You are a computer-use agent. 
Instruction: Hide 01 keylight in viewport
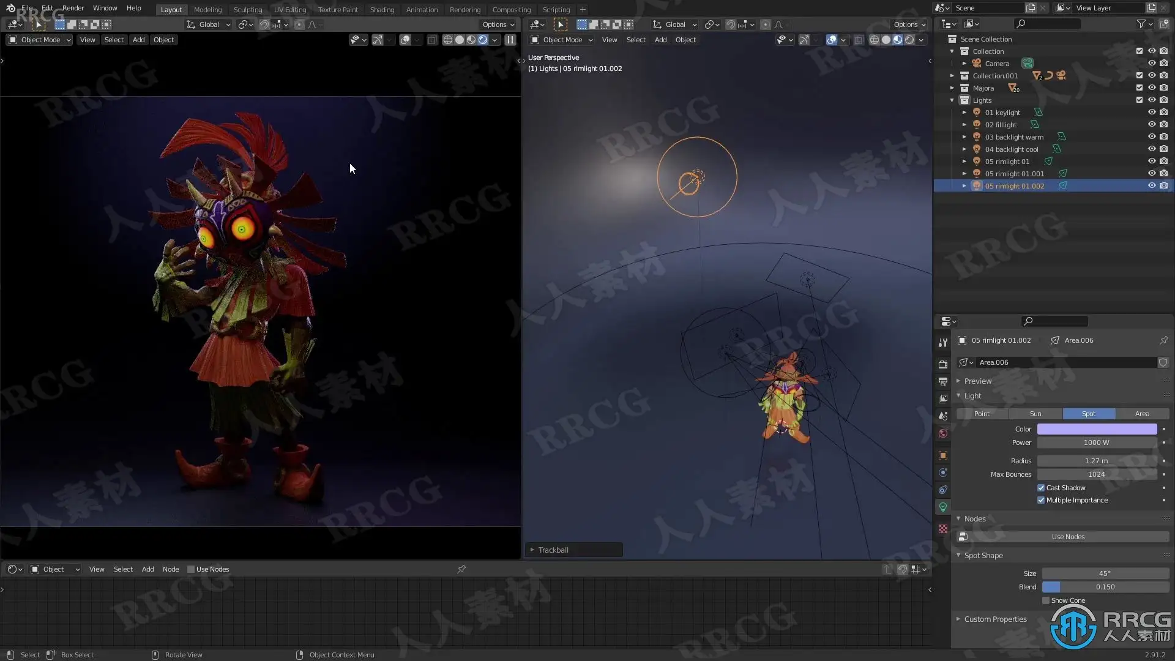pyautogui.click(x=1151, y=113)
